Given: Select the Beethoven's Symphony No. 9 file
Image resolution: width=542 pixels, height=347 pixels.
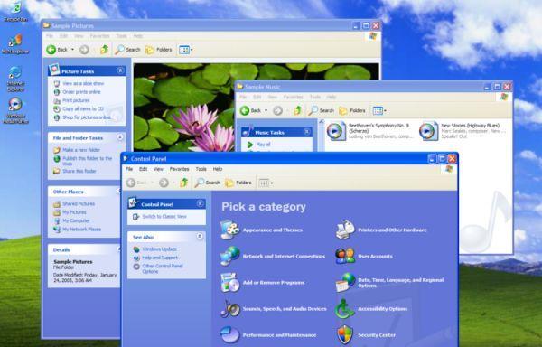Looking at the screenshot, I should click(369, 131).
